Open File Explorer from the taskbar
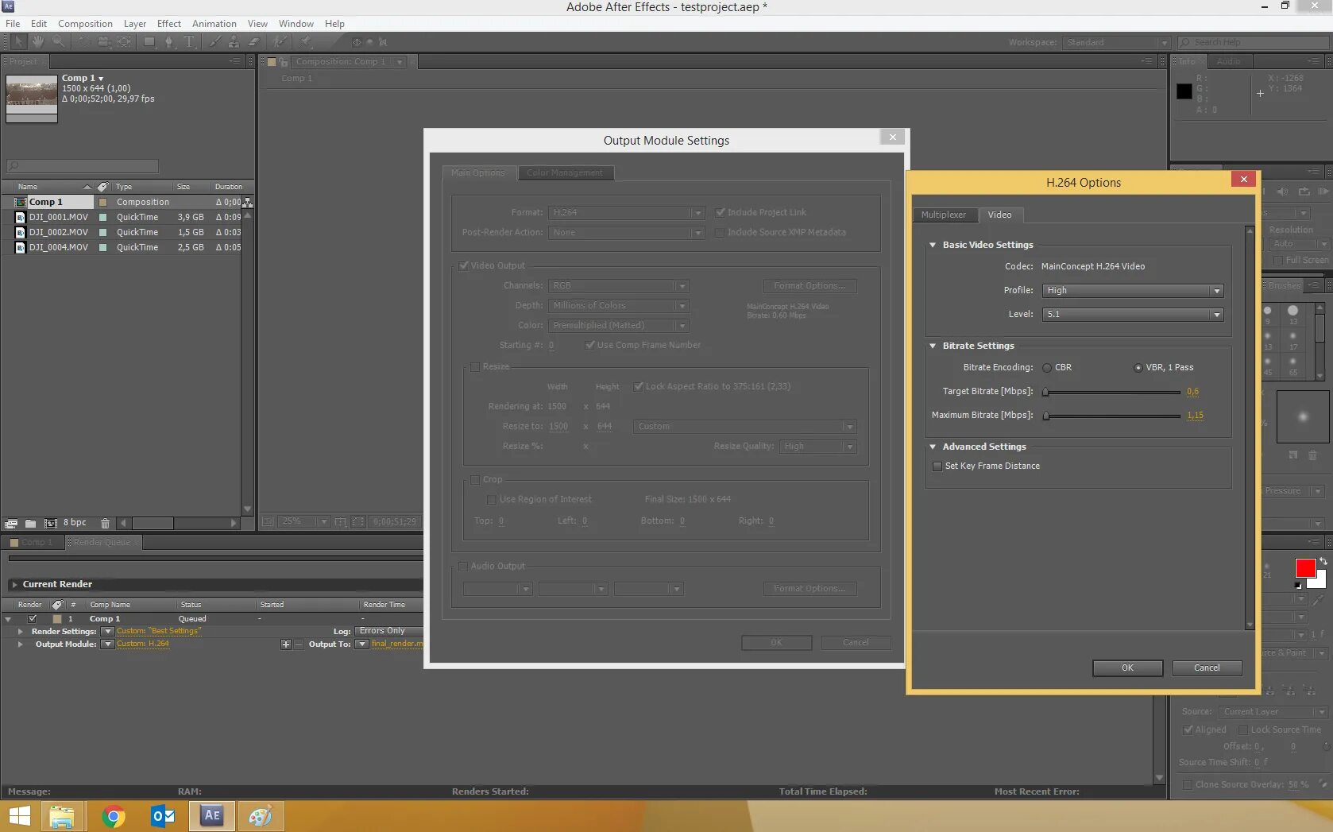1333x832 pixels. (62, 816)
